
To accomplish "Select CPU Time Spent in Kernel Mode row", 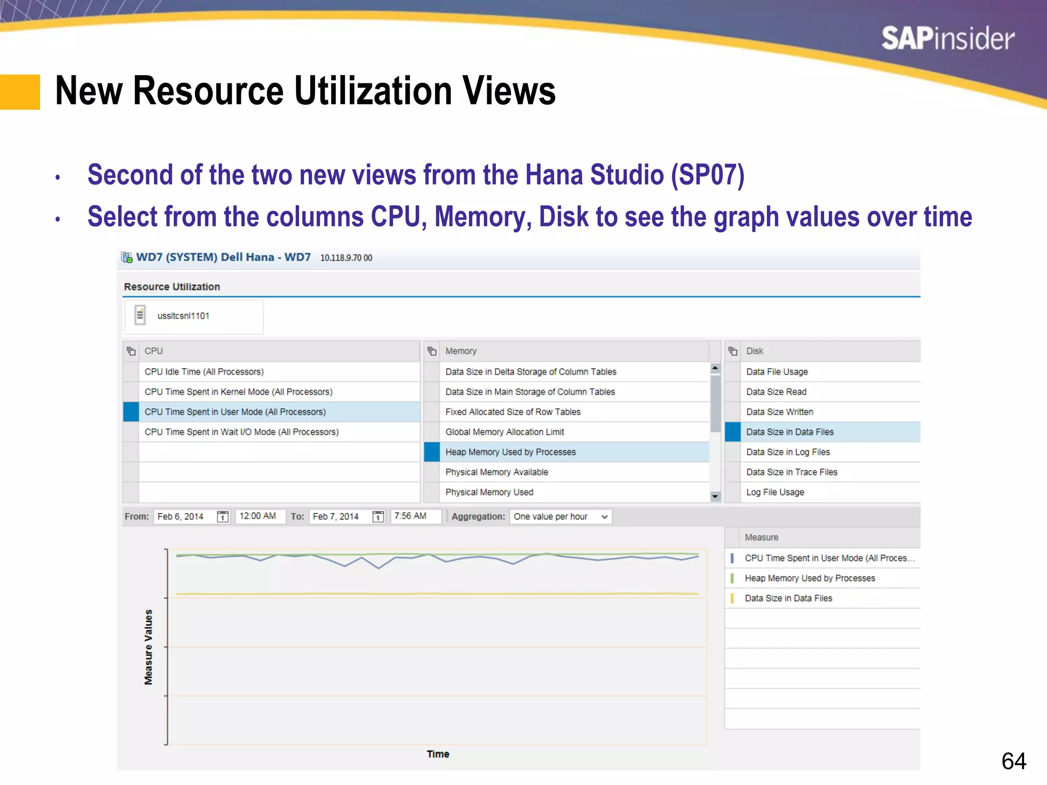I will pyautogui.click(x=279, y=392).
